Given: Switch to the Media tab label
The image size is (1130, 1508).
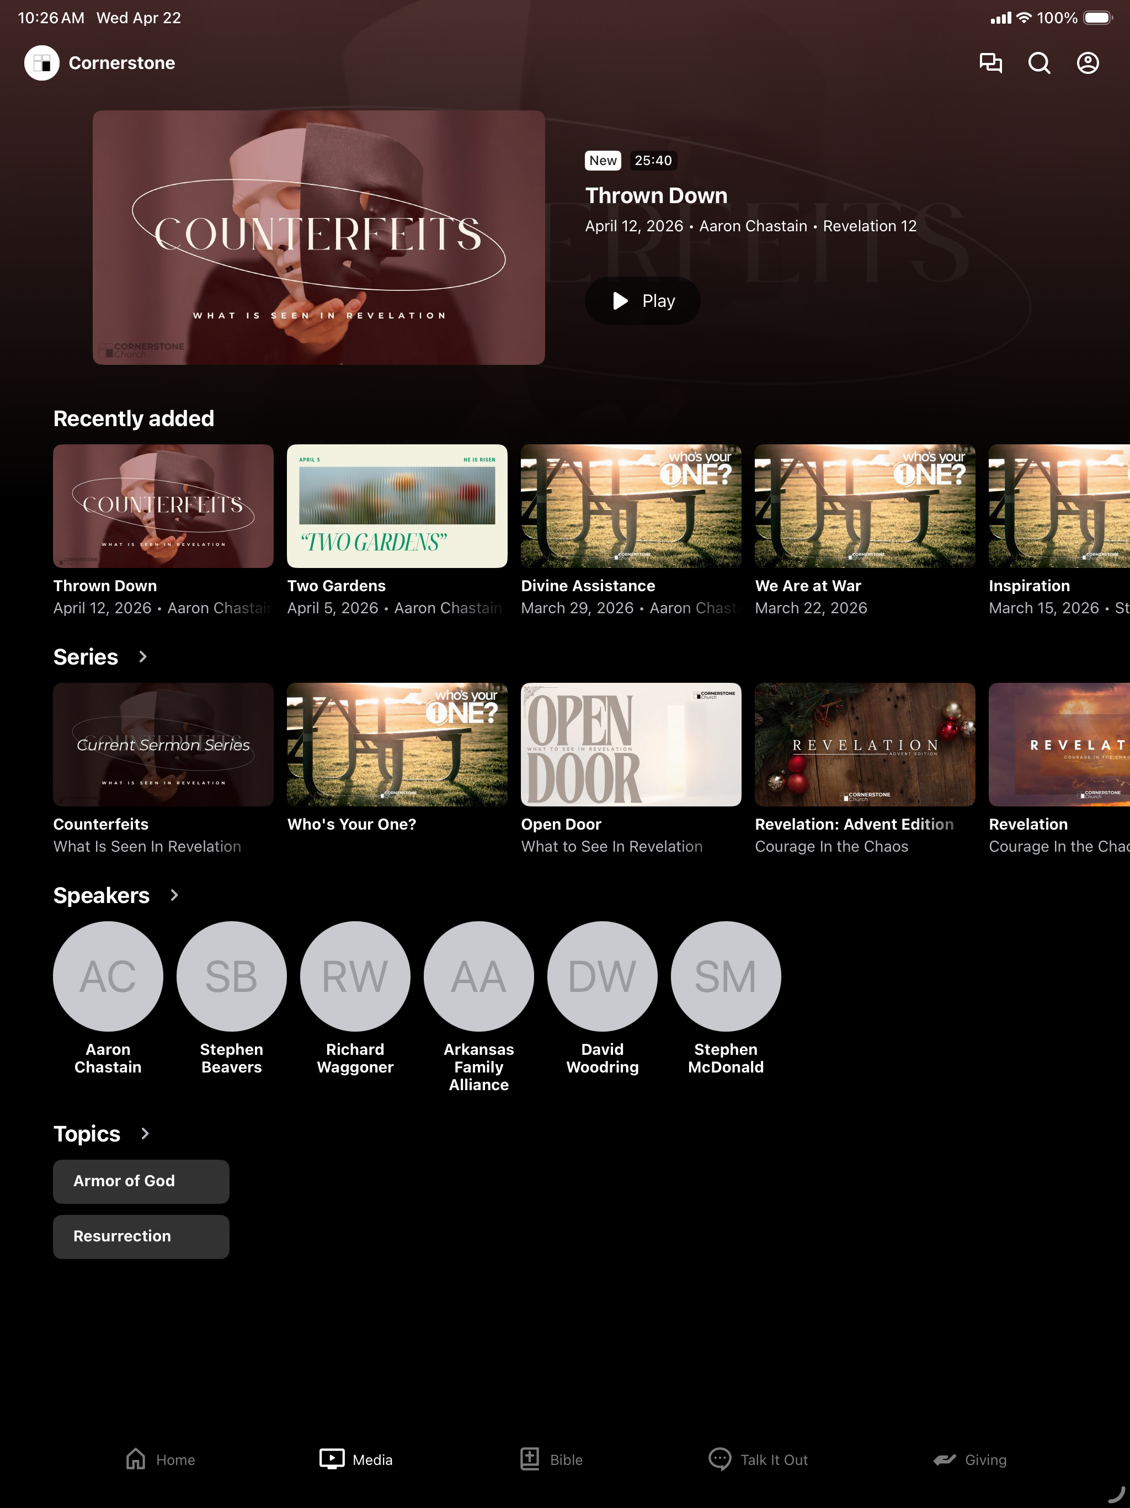Looking at the screenshot, I should coord(373,1459).
